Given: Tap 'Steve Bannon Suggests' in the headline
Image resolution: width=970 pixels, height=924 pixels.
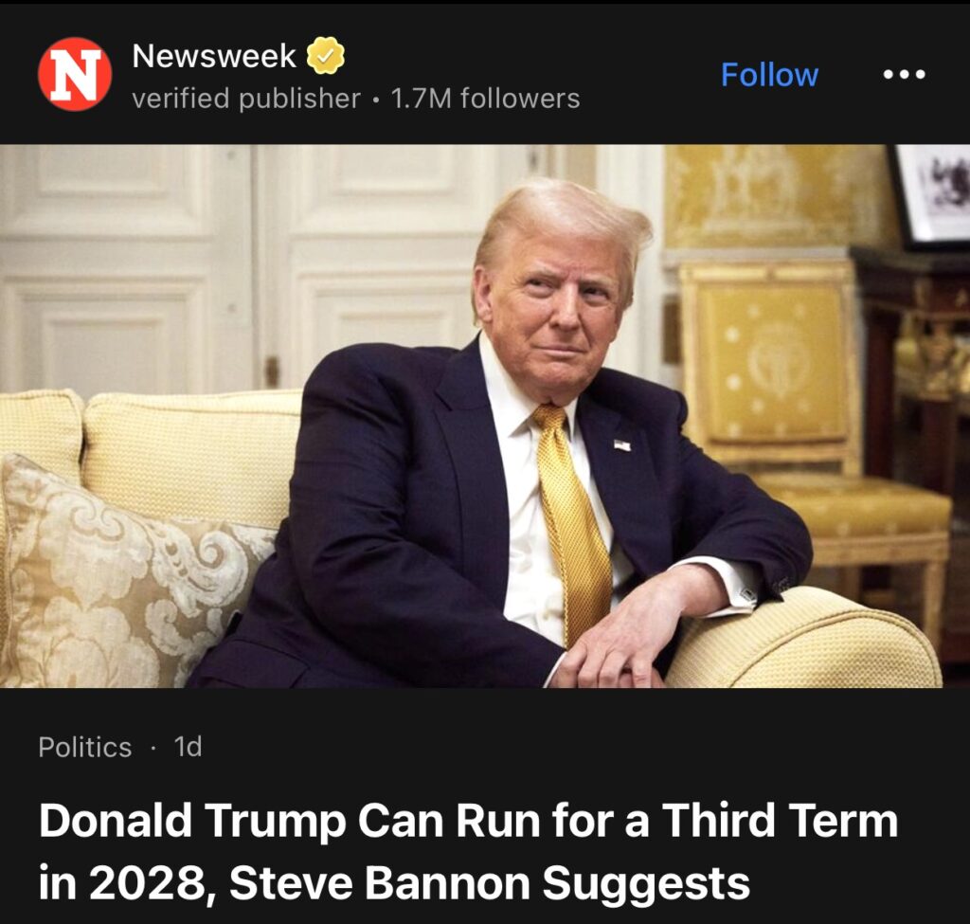Looking at the screenshot, I should pos(490,882).
